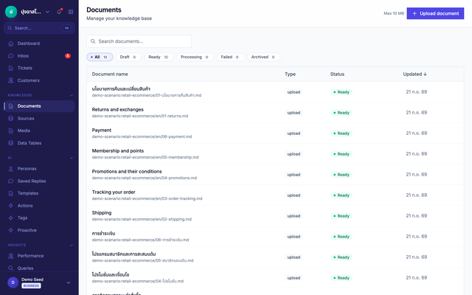Click the Upload document button
Image resolution: width=472 pixels, height=295 pixels.
(435, 13)
